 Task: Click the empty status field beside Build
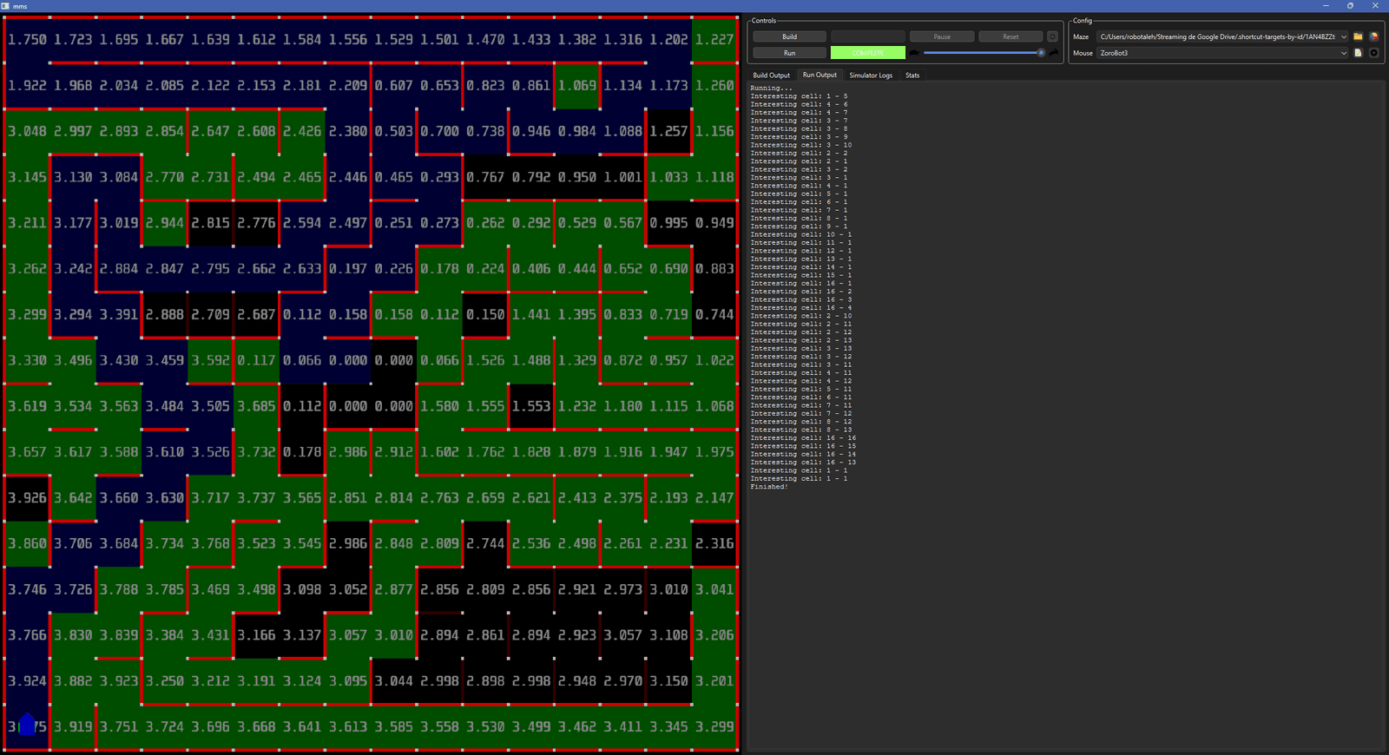point(867,36)
